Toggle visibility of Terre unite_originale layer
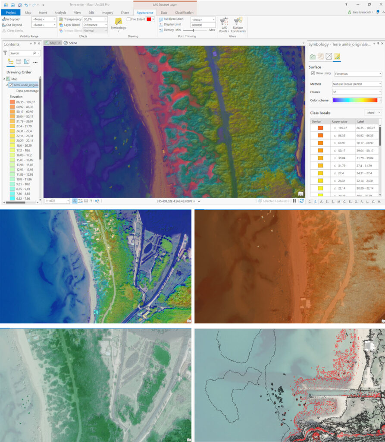The image size is (385, 442). coord(11,85)
